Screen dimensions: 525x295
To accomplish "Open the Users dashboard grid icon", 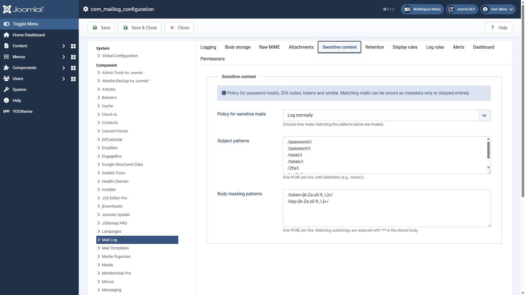I will [73, 79].
